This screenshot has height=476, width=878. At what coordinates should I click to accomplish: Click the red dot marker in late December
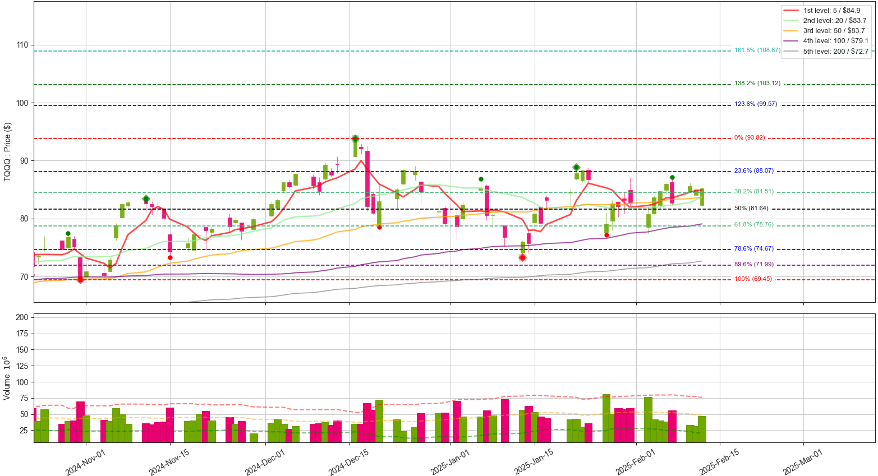click(379, 227)
